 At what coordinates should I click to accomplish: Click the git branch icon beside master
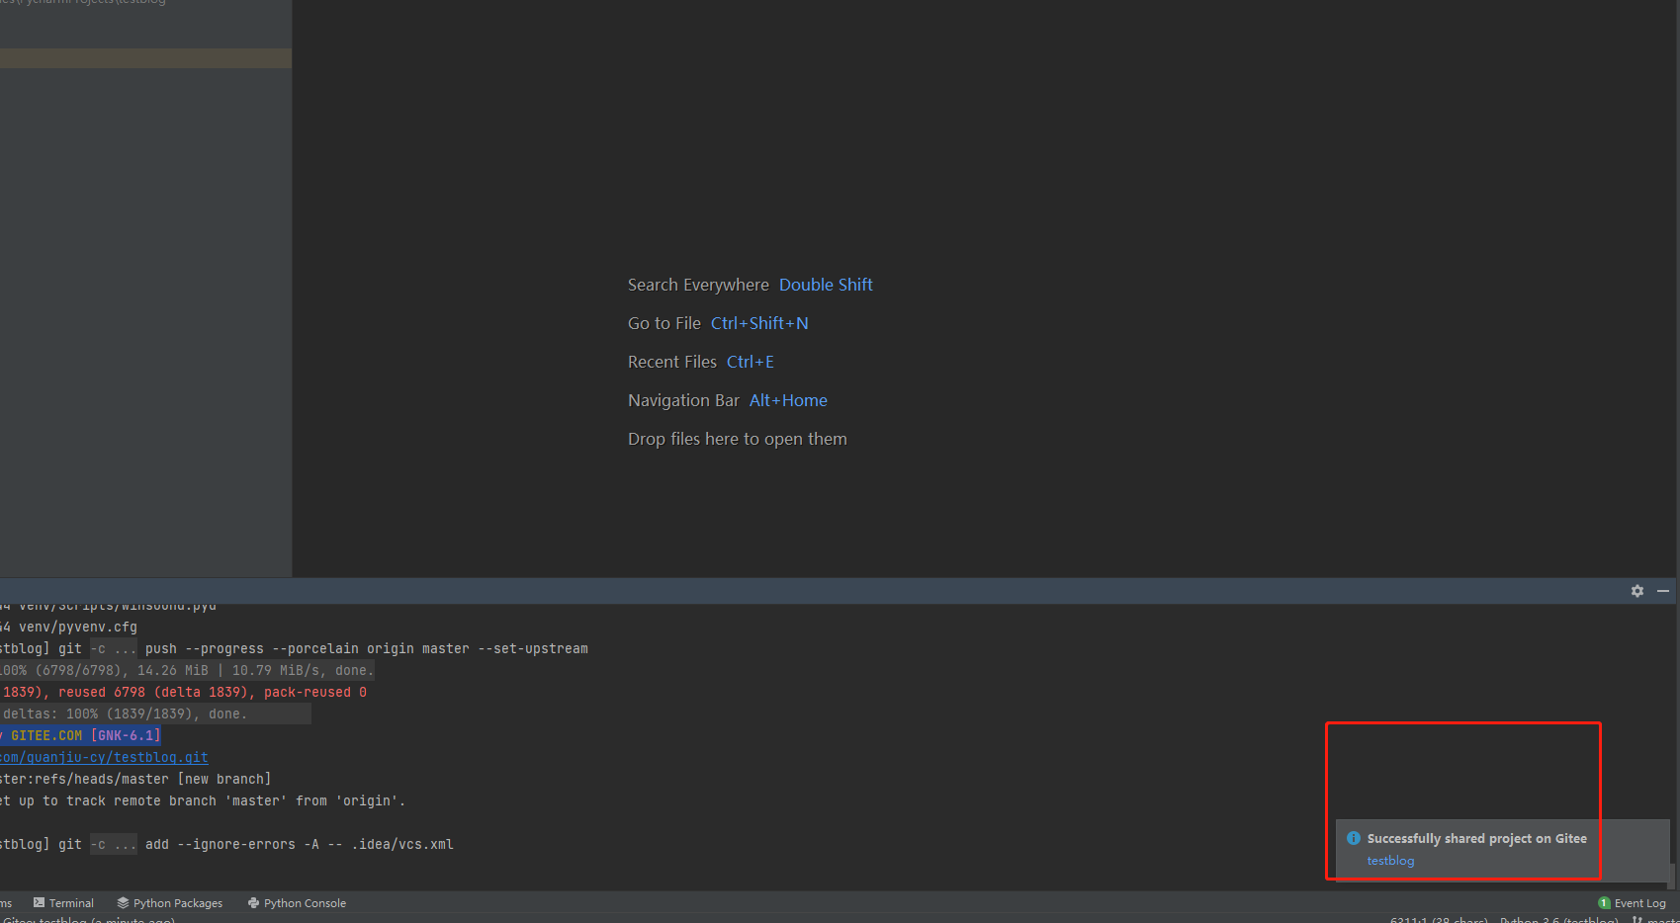coord(1638,920)
